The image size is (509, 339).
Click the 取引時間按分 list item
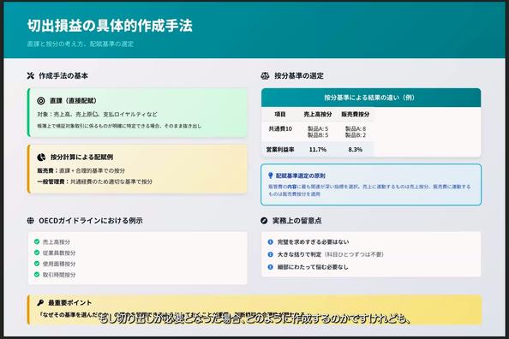tap(59, 275)
